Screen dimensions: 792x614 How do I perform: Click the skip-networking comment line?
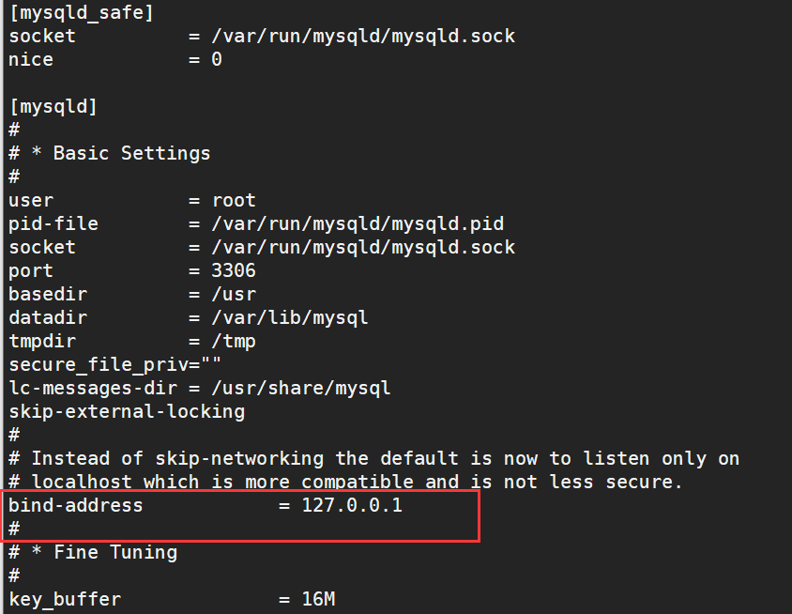[x=373, y=458]
